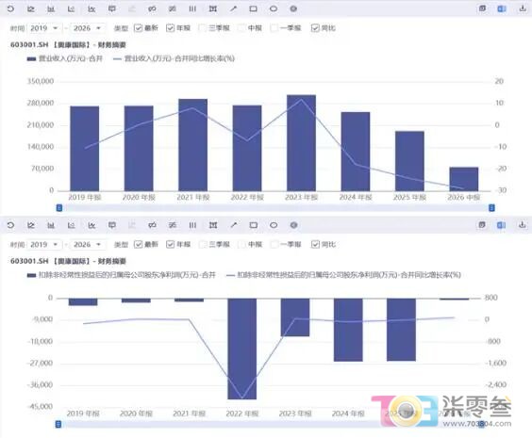Select the line chart icon in top toolbar
The image size is (532, 438).
click(x=31, y=8)
